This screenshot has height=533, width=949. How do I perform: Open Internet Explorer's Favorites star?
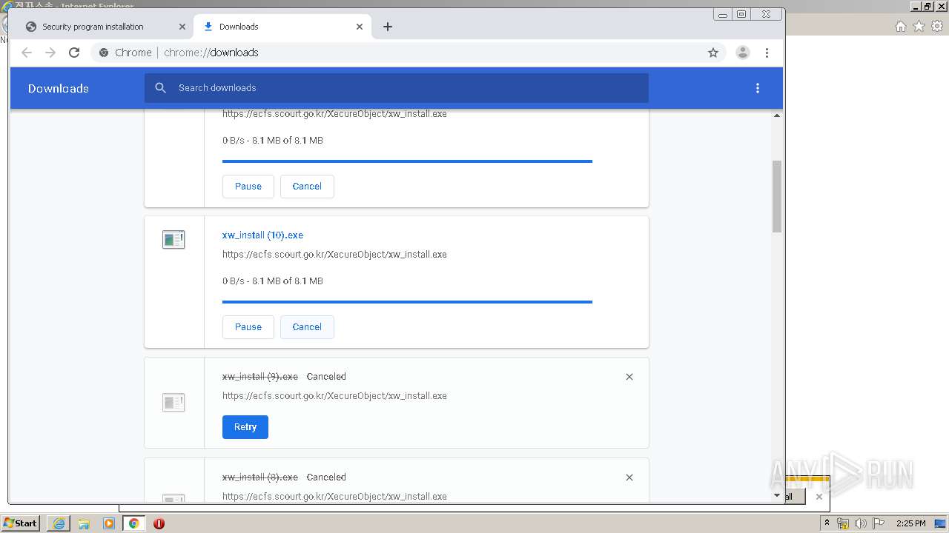919,27
